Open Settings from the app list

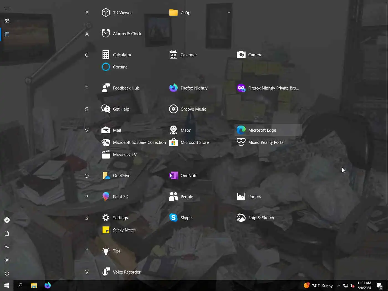click(x=133, y=218)
